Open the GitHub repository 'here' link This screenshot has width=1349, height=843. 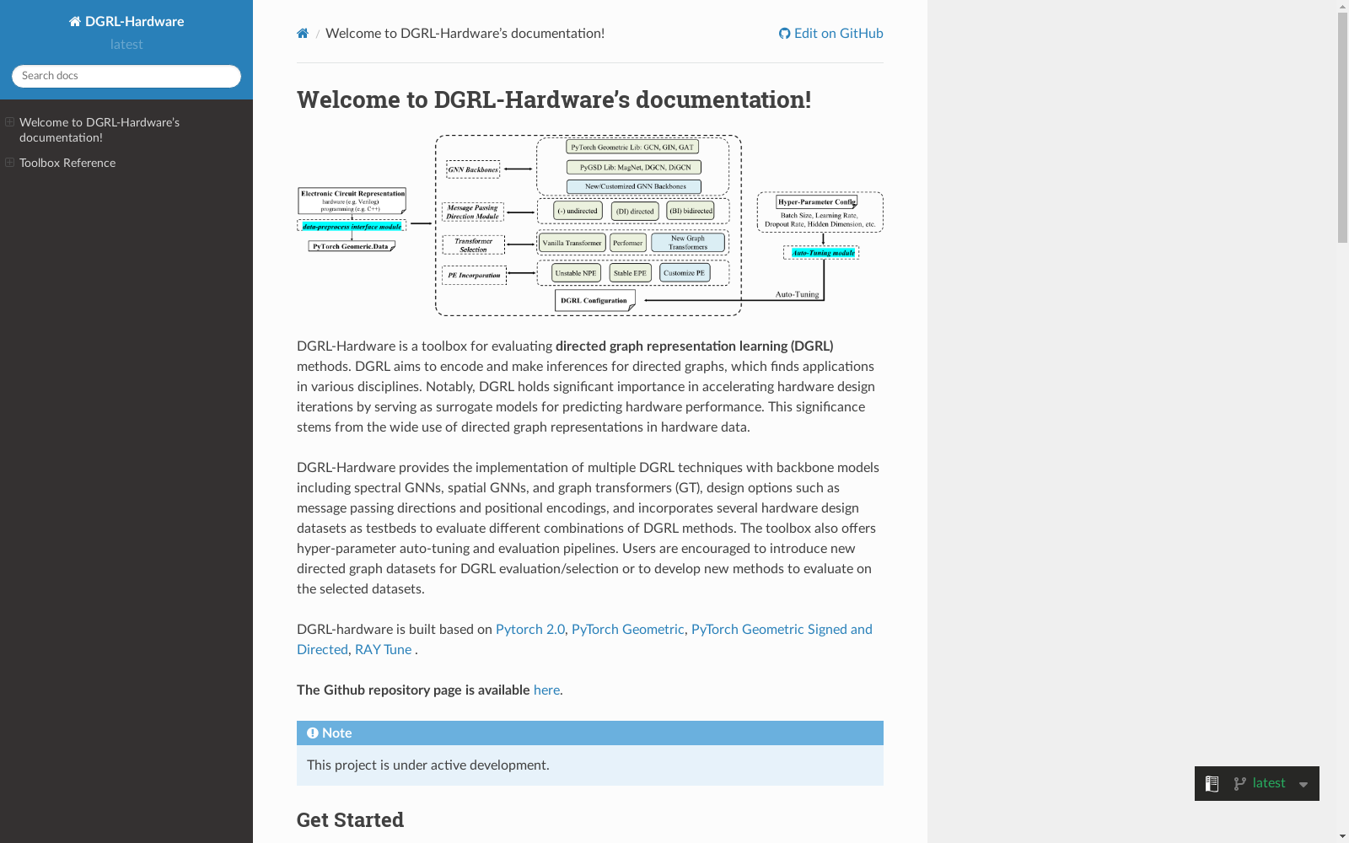point(546,690)
